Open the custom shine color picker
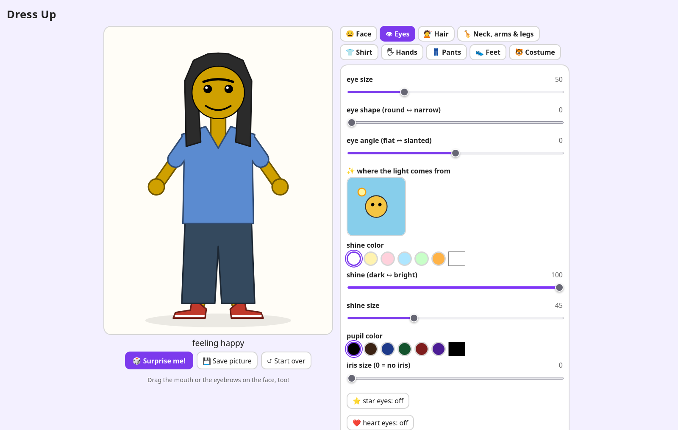 [x=457, y=259]
